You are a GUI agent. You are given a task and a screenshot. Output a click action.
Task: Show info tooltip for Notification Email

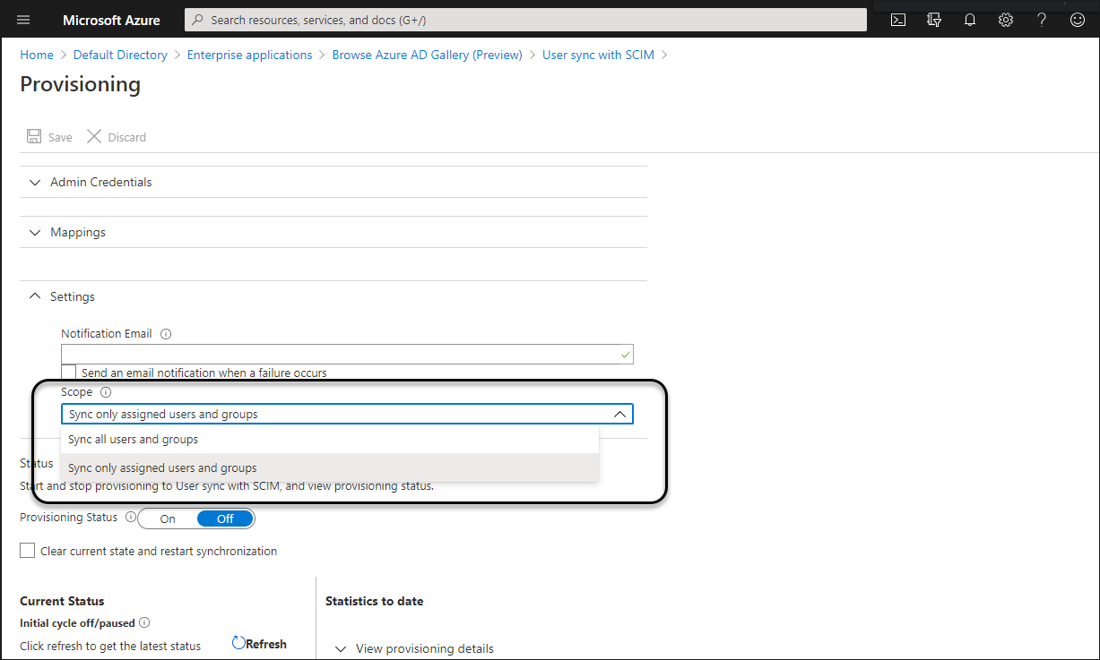click(166, 334)
